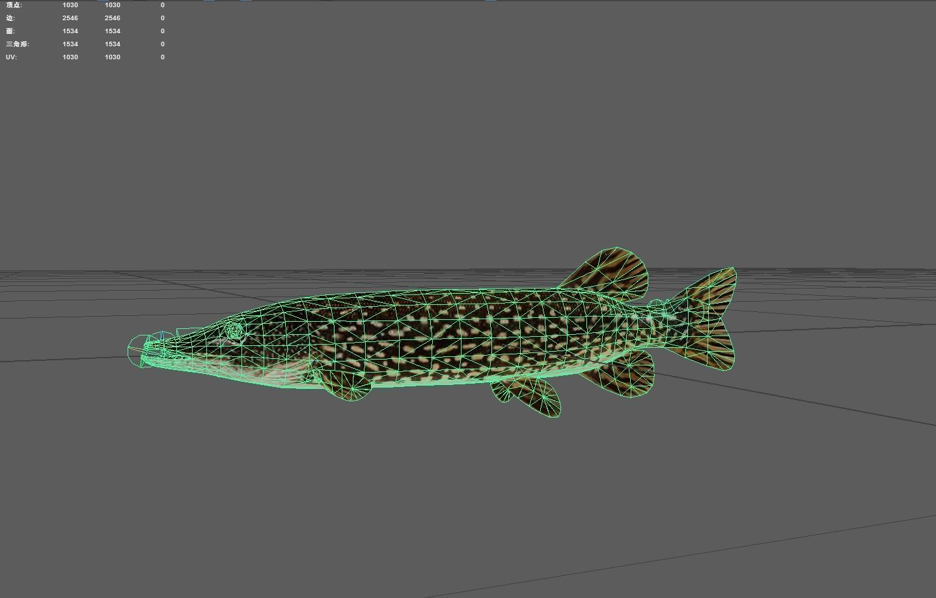The width and height of the screenshot is (936, 598).
Task: Click the 0 value in the 顶点 row
Action: (x=163, y=5)
